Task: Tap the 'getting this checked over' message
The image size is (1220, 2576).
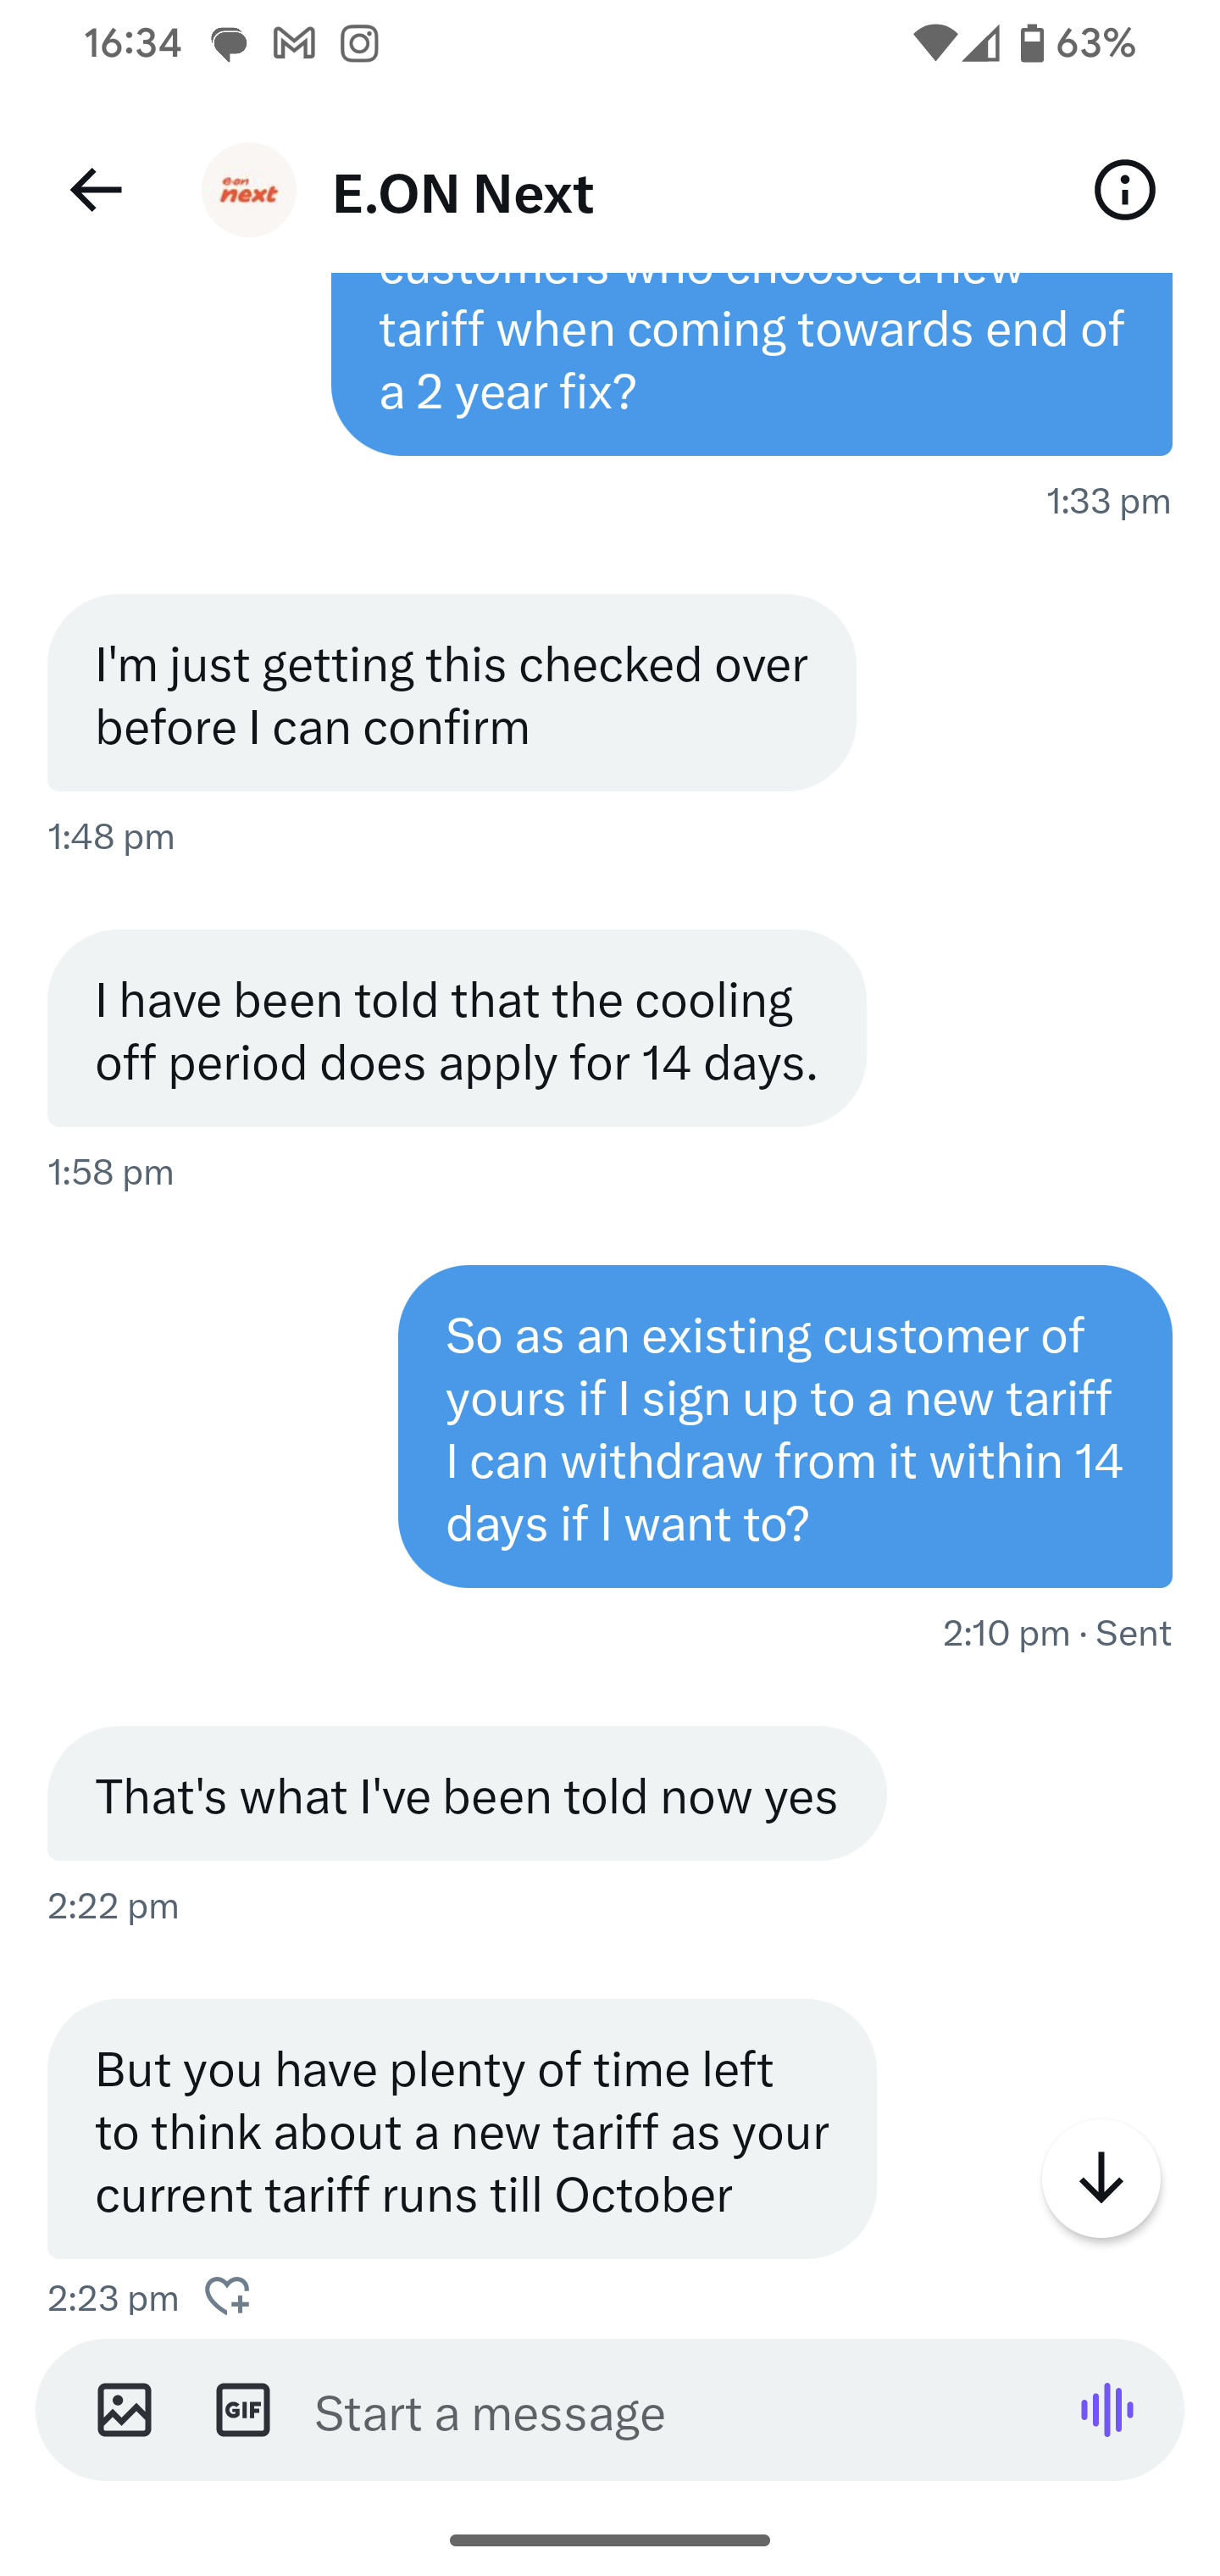Action: coord(451,694)
